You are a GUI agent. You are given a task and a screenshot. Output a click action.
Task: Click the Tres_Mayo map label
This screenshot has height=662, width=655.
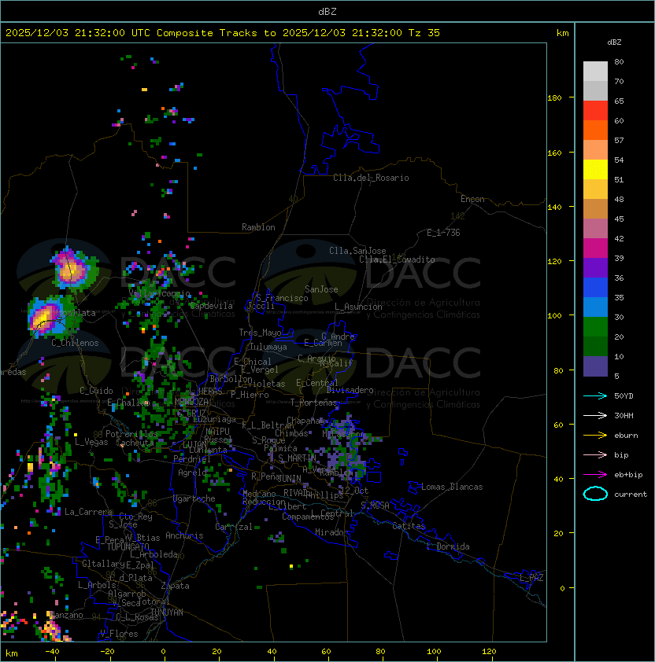(x=260, y=333)
